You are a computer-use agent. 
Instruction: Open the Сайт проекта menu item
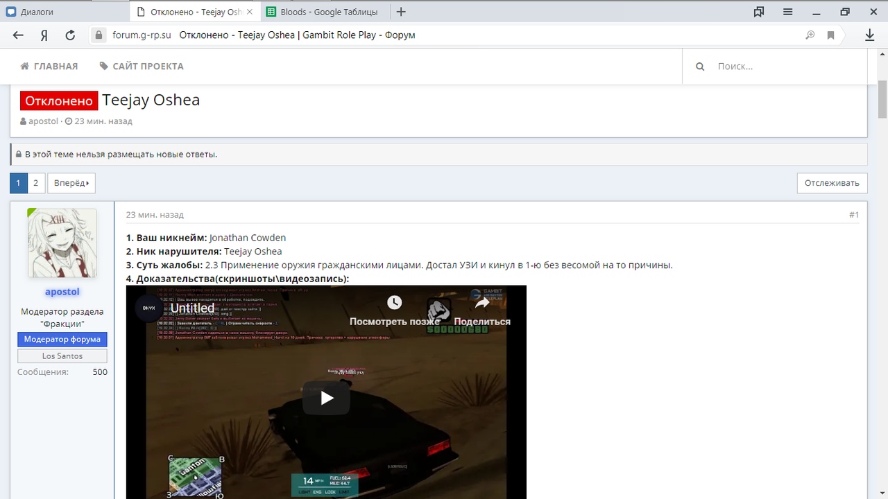[x=142, y=67]
